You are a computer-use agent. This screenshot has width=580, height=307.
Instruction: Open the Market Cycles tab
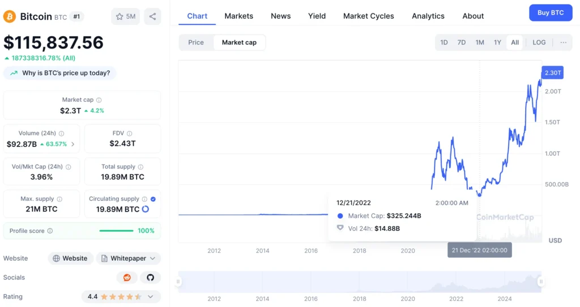[368, 16]
